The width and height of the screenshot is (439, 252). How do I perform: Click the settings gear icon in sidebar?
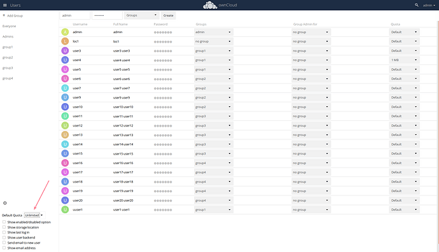tap(4, 203)
